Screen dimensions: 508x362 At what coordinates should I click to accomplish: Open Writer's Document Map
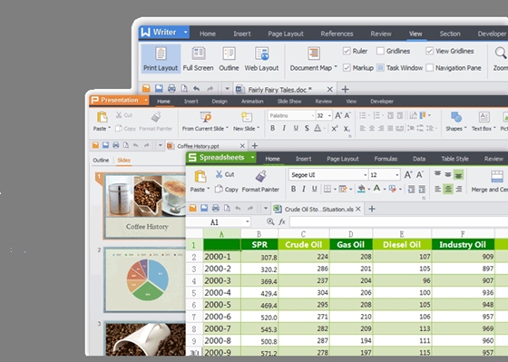pos(313,59)
